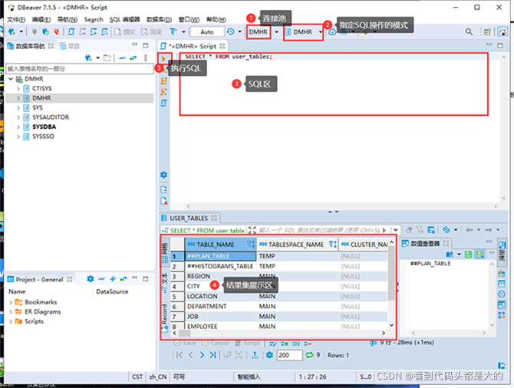
Task: Click the Save button under the results
Action: pos(185,343)
